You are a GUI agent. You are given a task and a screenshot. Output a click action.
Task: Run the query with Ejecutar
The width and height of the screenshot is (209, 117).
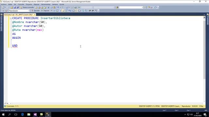(x=36, y=11)
